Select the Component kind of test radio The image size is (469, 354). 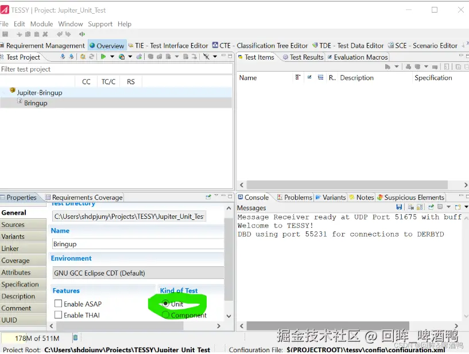click(x=165, y=314)
